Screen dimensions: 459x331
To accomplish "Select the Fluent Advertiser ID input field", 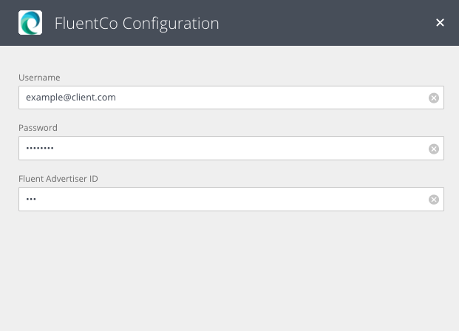I will 231,199.
